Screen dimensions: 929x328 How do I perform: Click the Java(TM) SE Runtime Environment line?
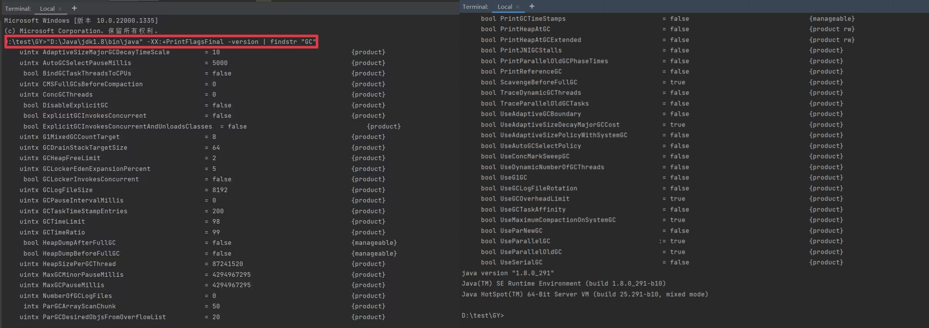[564, 283]
